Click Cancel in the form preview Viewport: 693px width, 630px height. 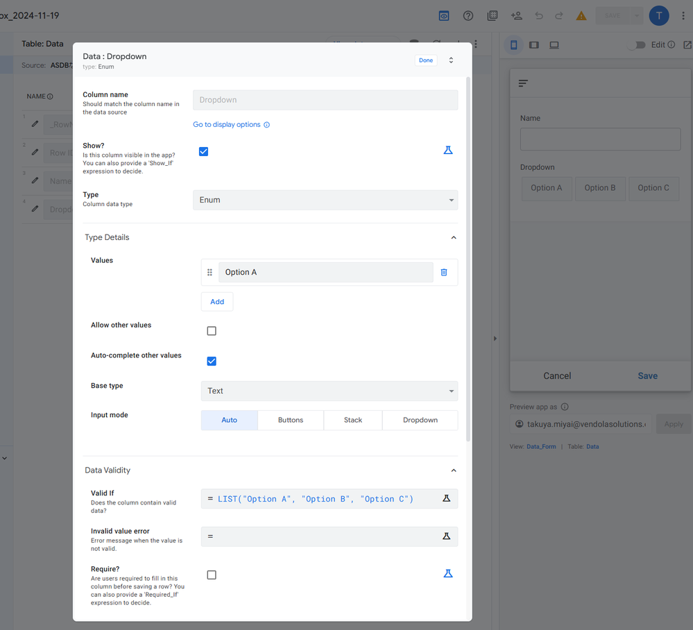click(x=557, y=376)
